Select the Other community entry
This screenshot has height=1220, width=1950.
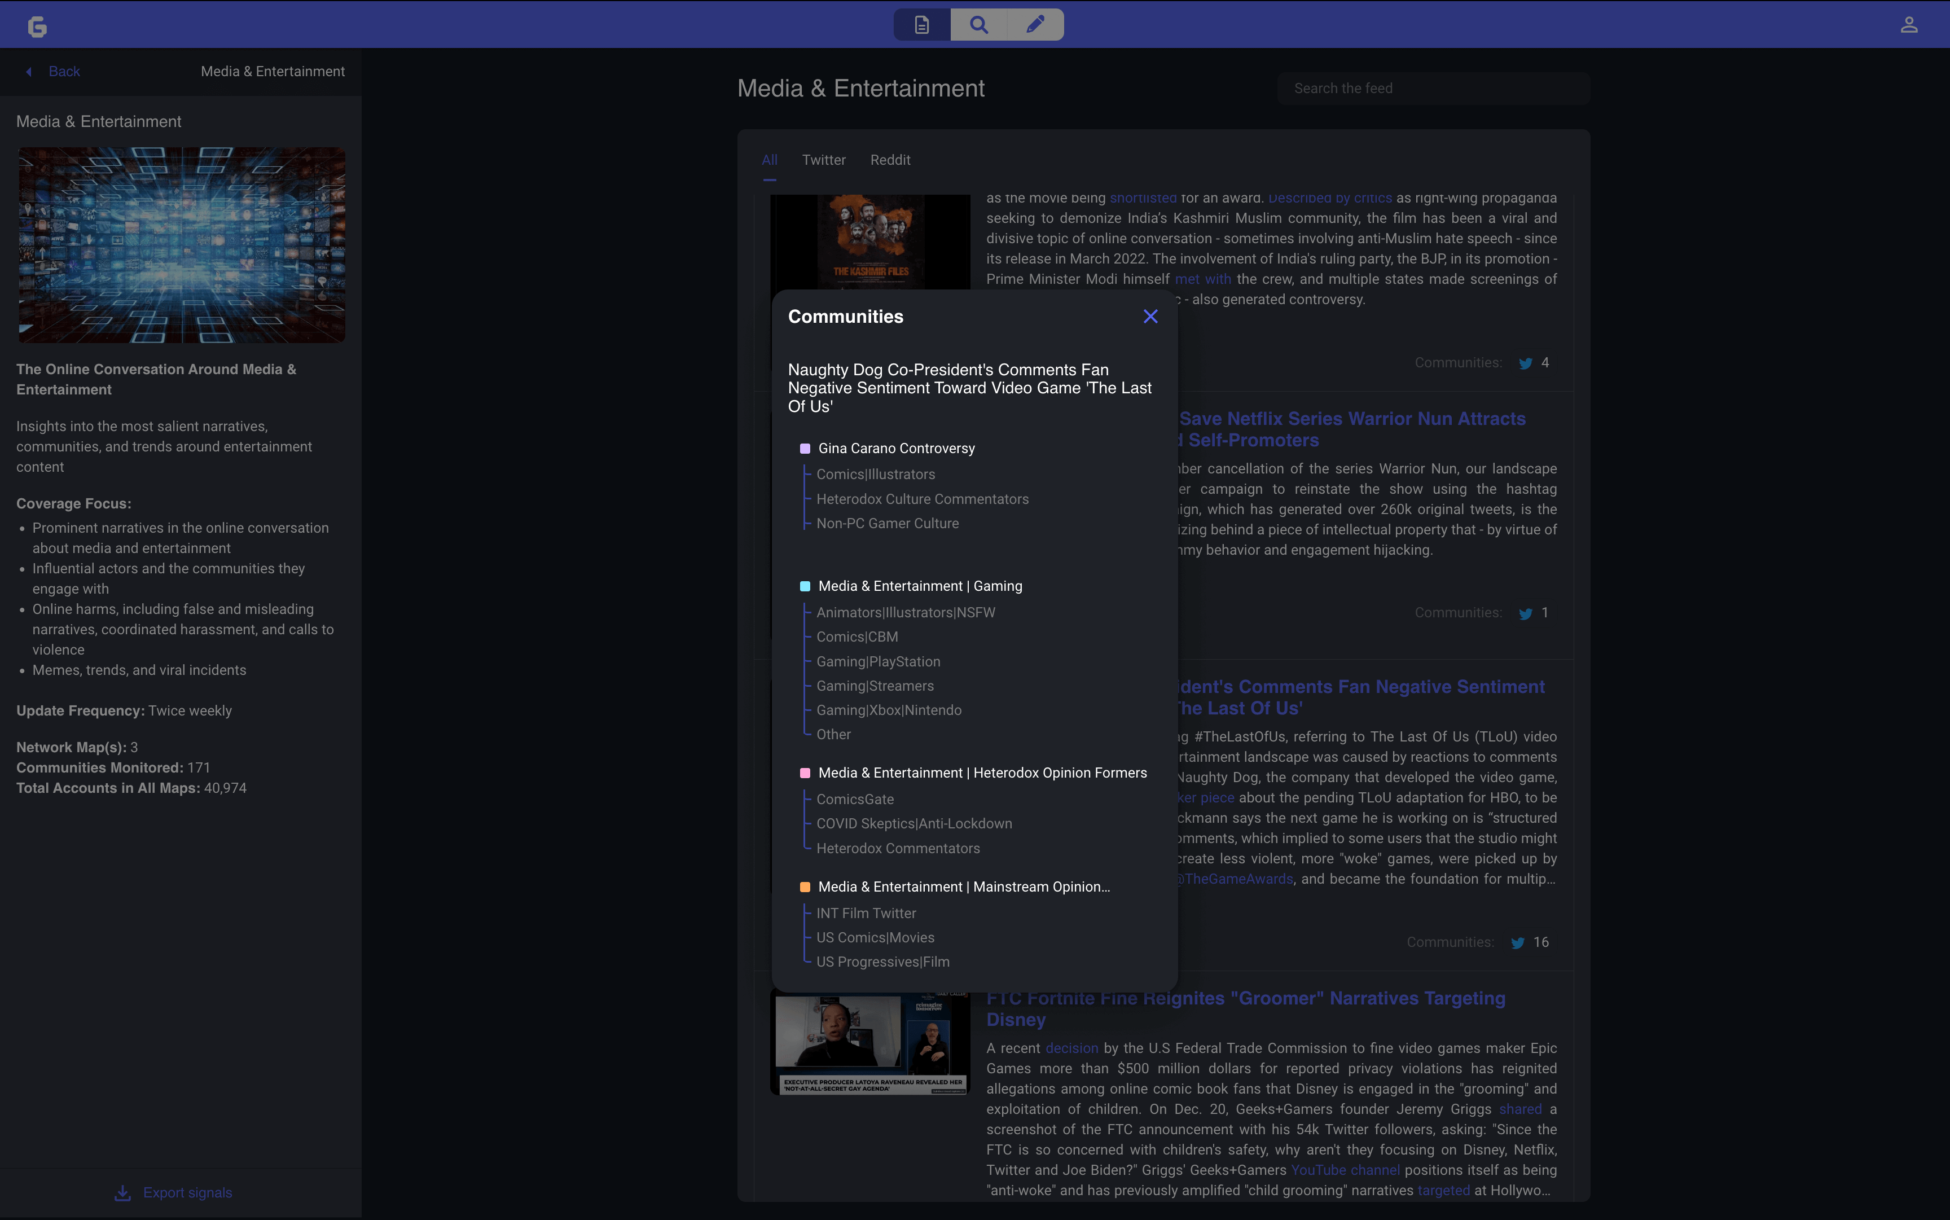pyautogui.click(x=833, y=734)
